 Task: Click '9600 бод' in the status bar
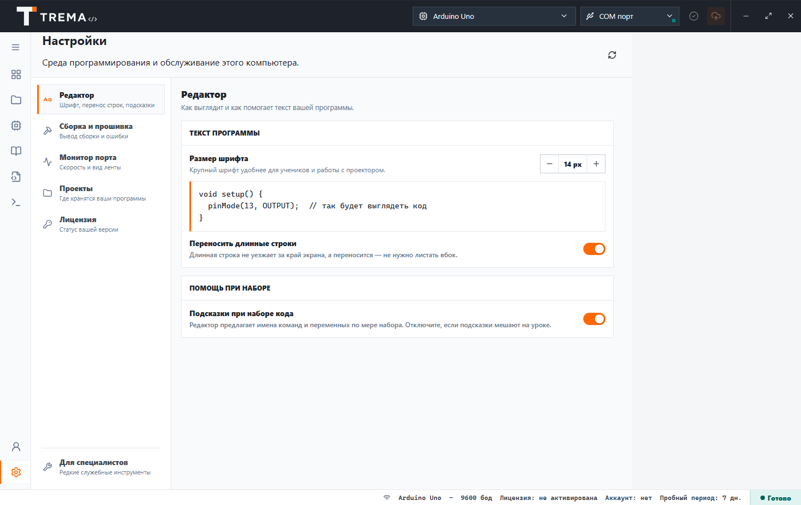[x=476, y=498]
